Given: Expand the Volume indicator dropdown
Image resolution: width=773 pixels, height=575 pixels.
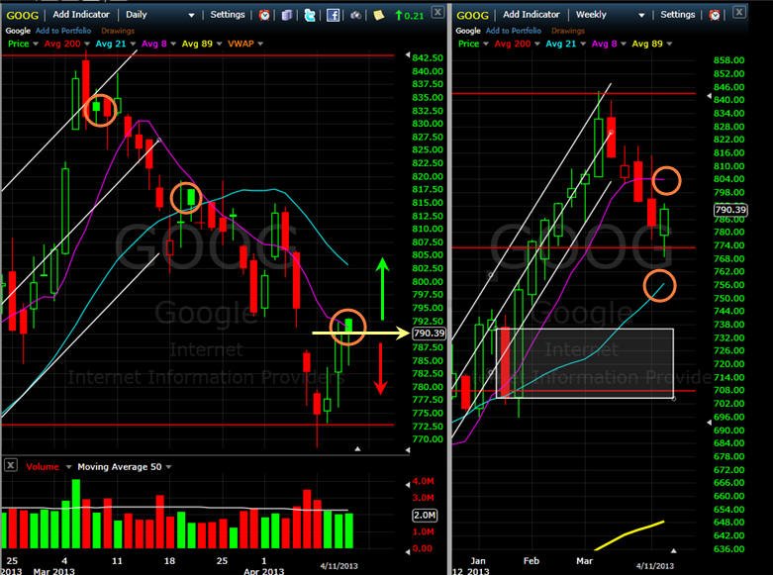Looking at the screenshot, I should pos(68,467).
